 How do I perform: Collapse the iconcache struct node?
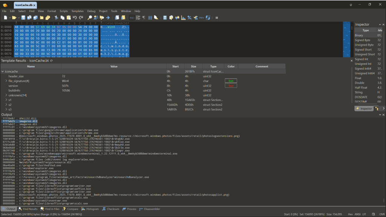(3, 71)
